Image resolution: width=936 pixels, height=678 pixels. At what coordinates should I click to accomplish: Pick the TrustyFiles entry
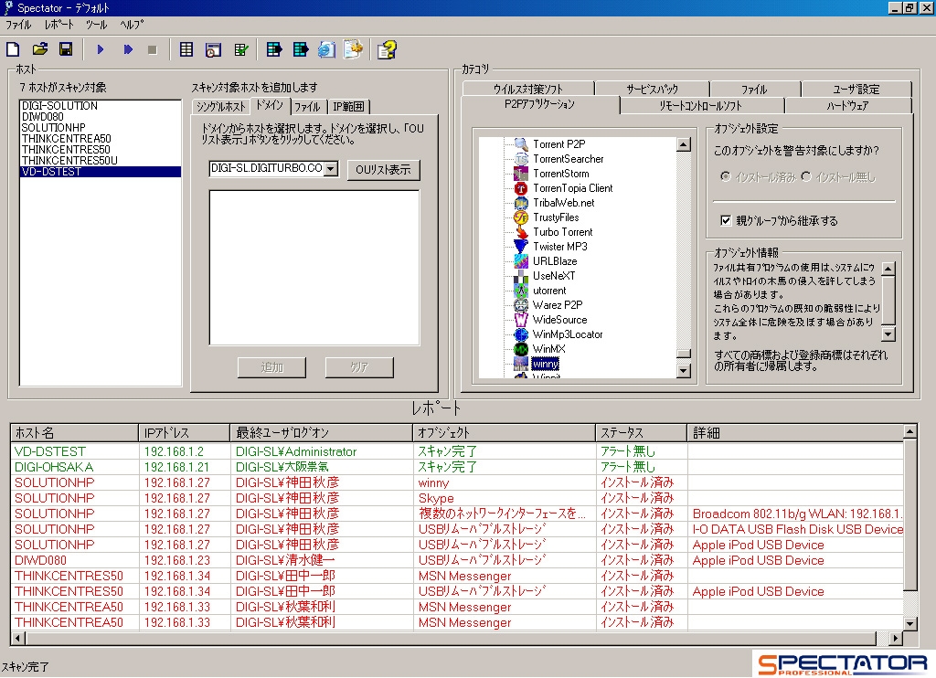click(x=556, y=217)
